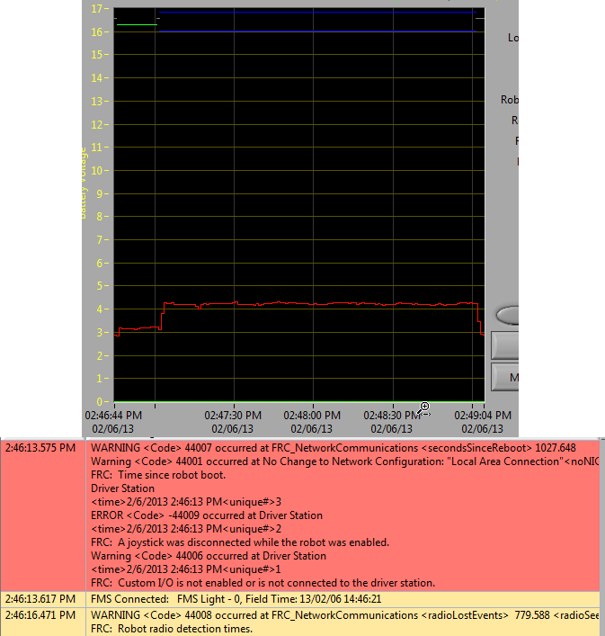The image size is (605, 636).
Task: Click the upper blue line near 17
Action: (317, 13)
